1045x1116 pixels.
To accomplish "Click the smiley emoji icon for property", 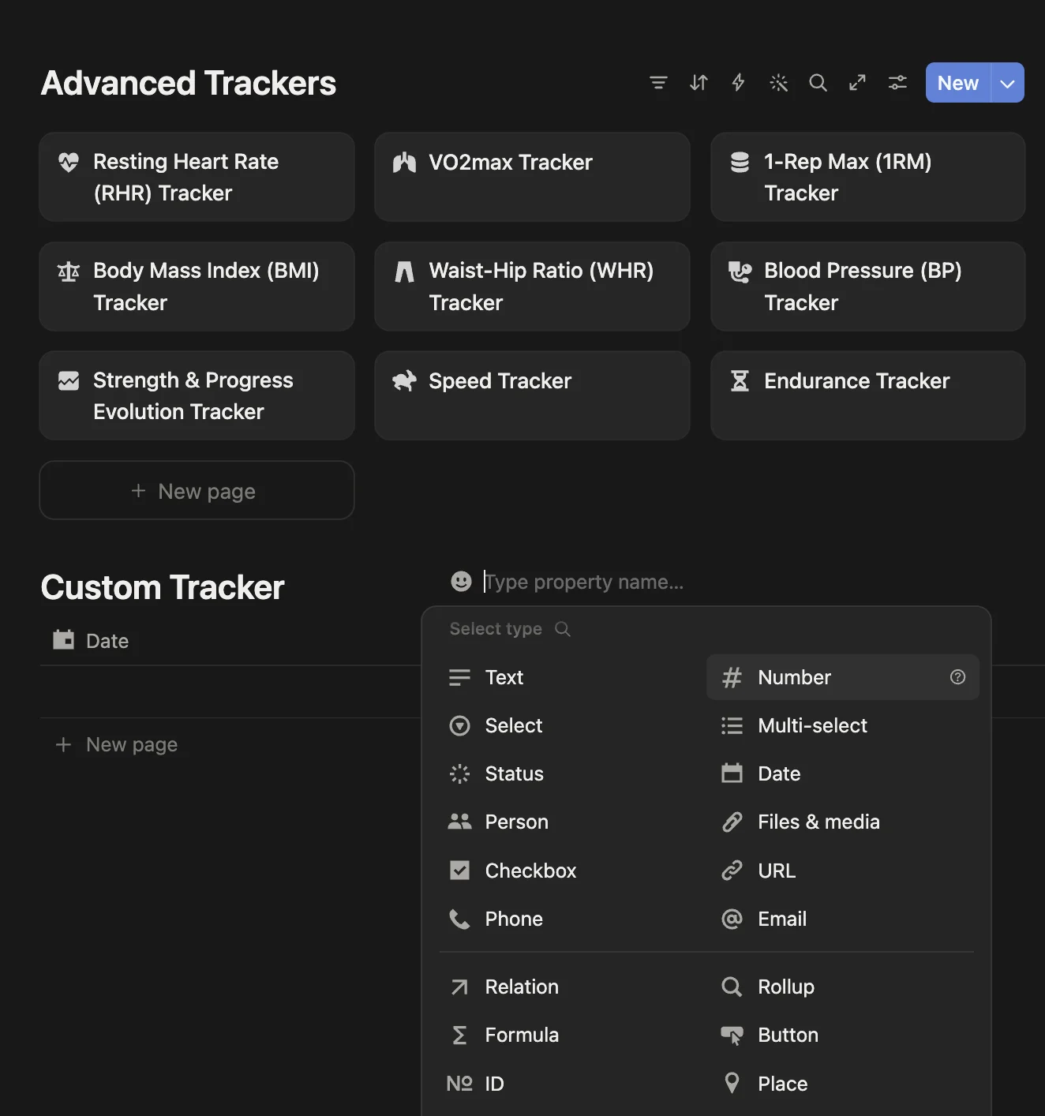I will 461,582.
